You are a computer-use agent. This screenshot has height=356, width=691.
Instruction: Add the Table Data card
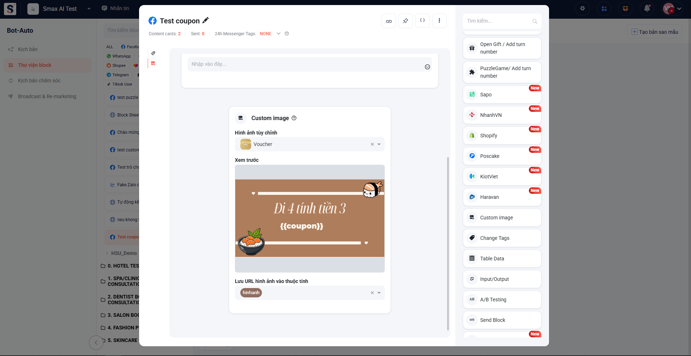pyautogui.click(x=502, y=259)
